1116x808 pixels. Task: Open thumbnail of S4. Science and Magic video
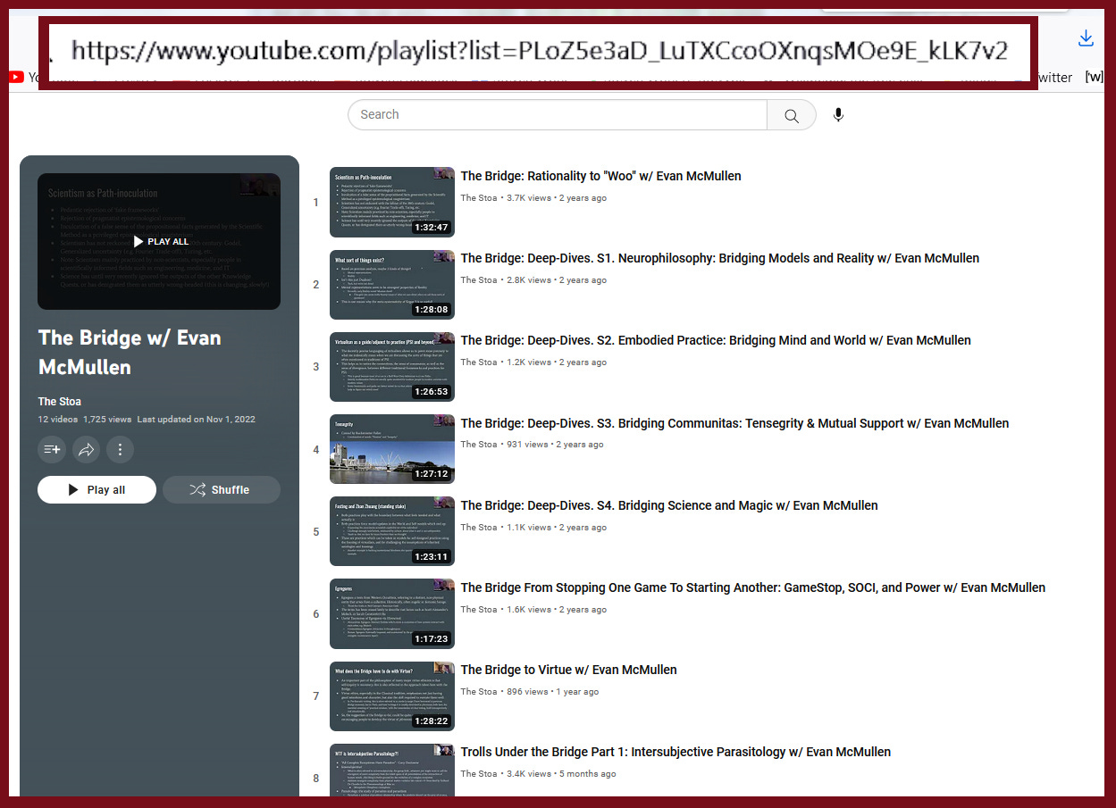coord(392,531)
